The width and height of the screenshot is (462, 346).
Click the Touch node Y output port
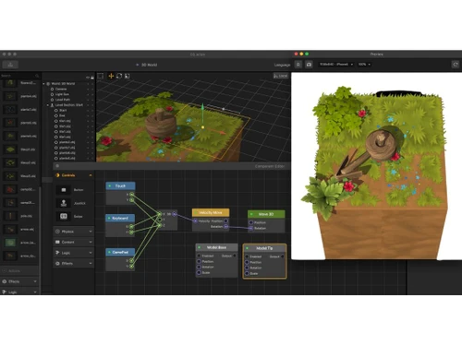(132, 200)
